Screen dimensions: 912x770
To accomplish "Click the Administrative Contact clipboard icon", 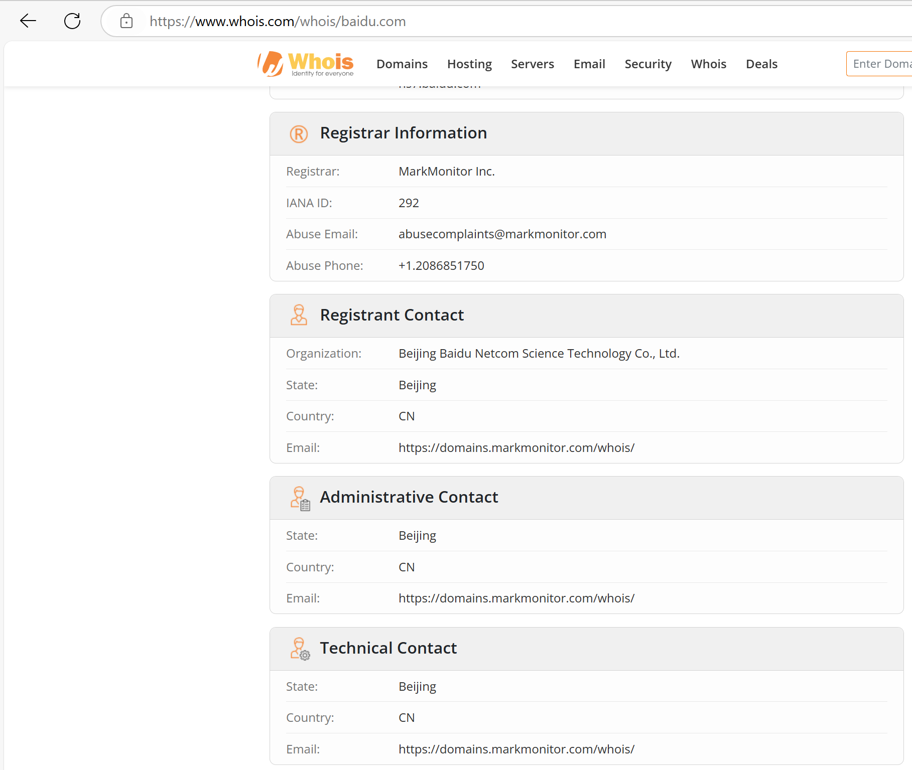I will click(x=300, y=498).
